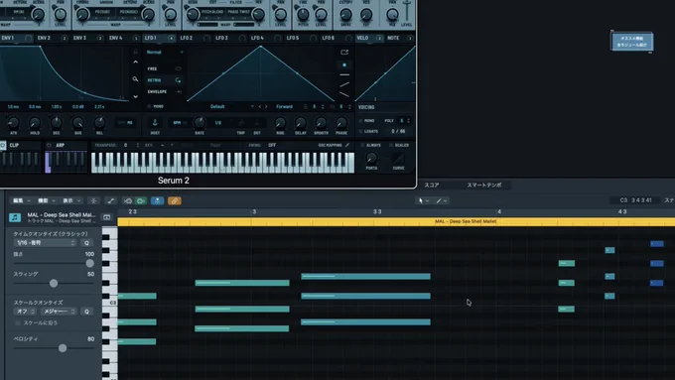The height and width of the screenshot is (380, 675).
Task: Select the falling ramp LFO draw shape
Action: click(x=344, y=94)
